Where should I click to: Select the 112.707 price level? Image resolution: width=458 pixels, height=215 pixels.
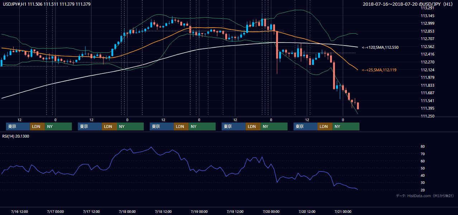[428, 39]
